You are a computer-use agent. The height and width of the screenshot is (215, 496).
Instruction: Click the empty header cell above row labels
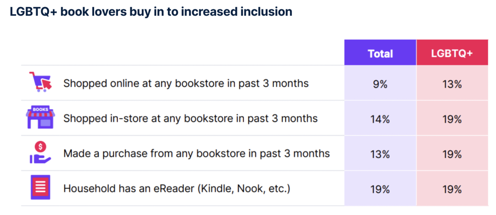(183, 52)
